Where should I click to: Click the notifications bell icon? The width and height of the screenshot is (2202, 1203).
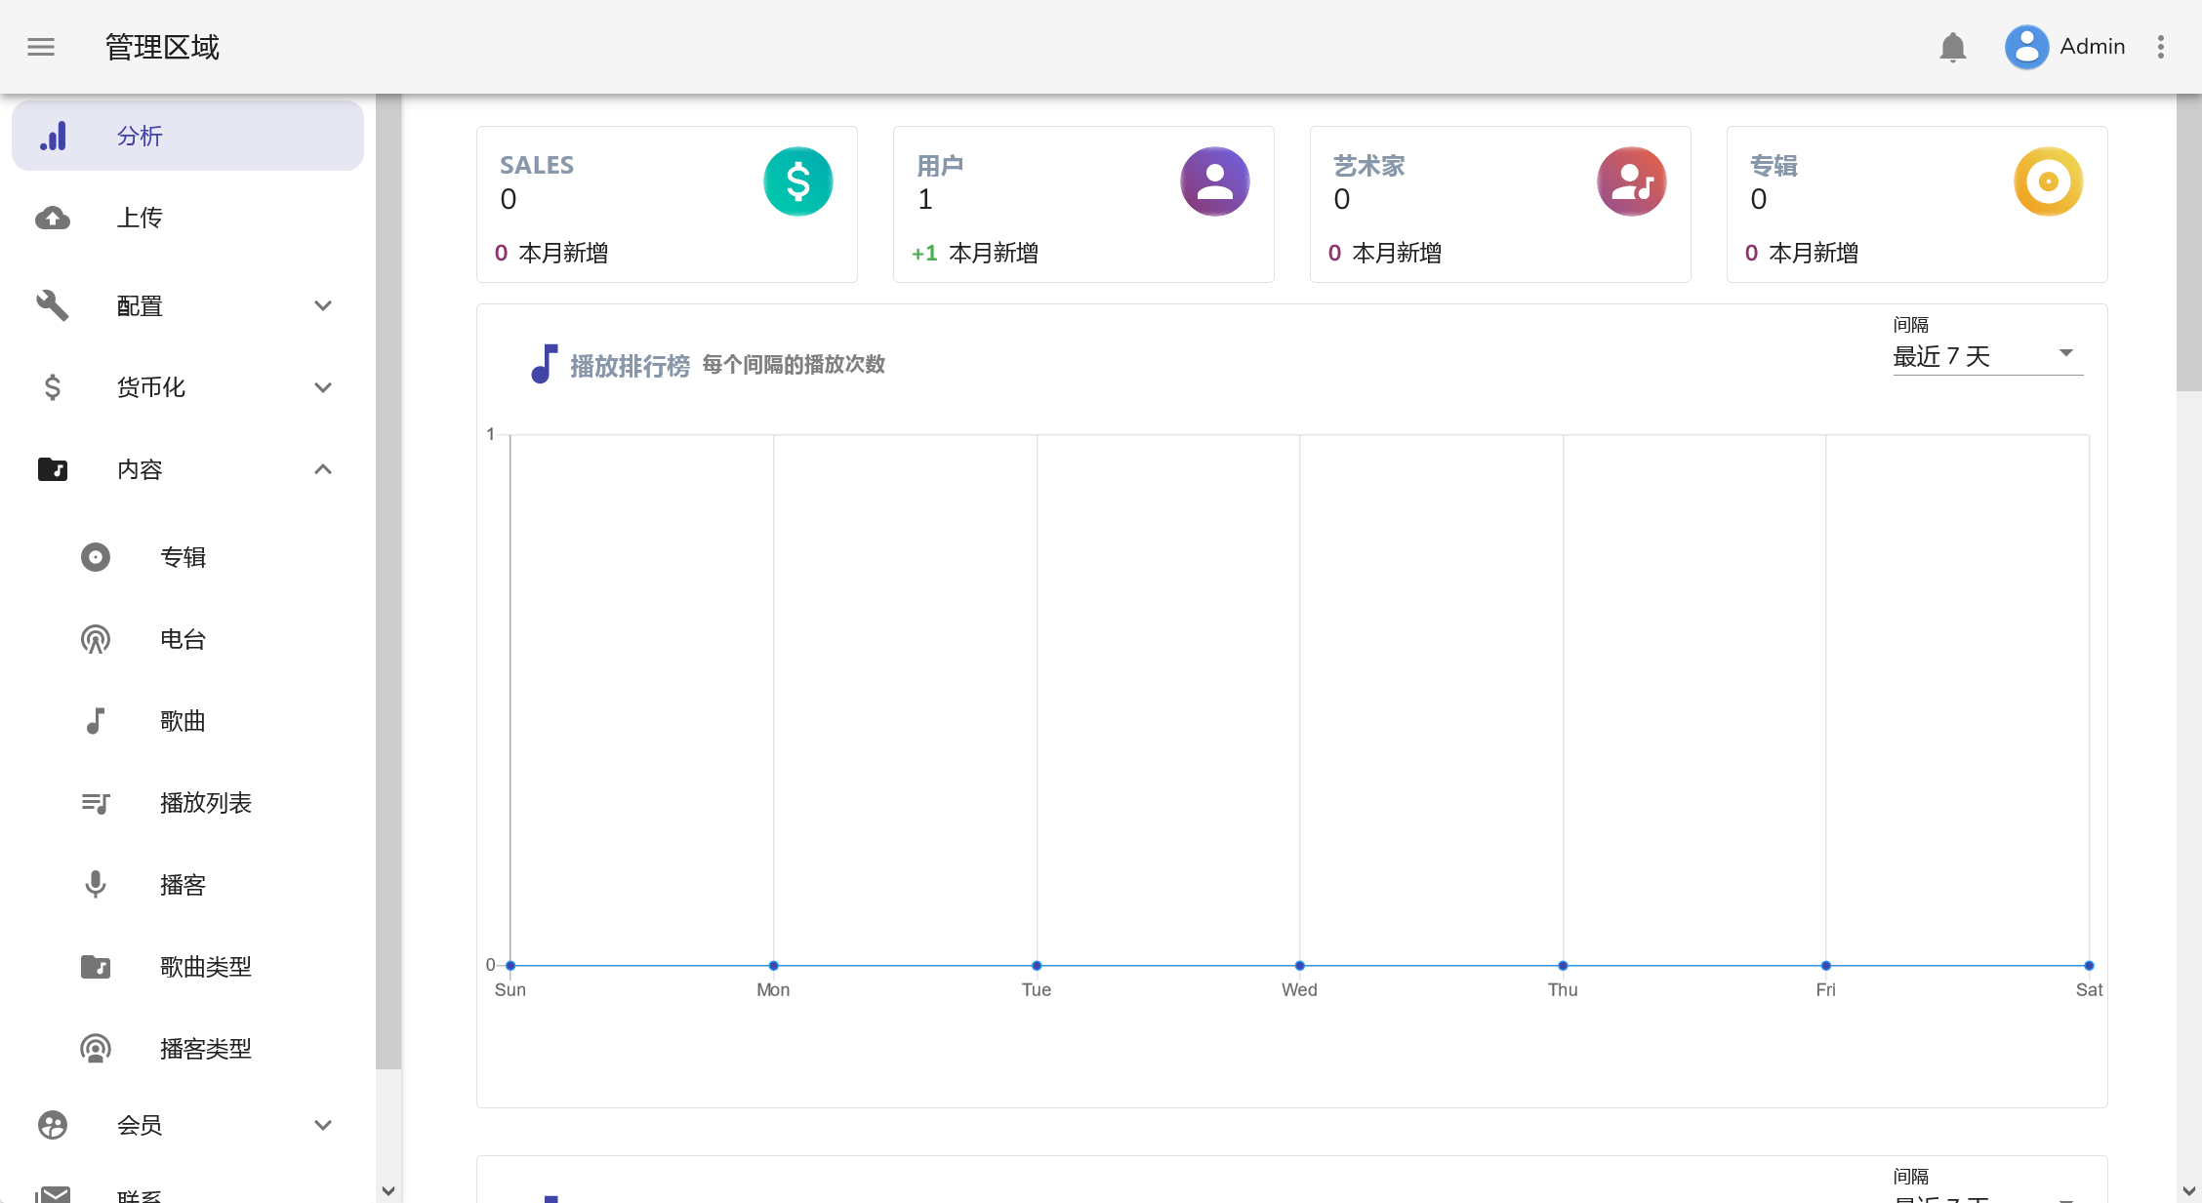tap(1952, 47)
